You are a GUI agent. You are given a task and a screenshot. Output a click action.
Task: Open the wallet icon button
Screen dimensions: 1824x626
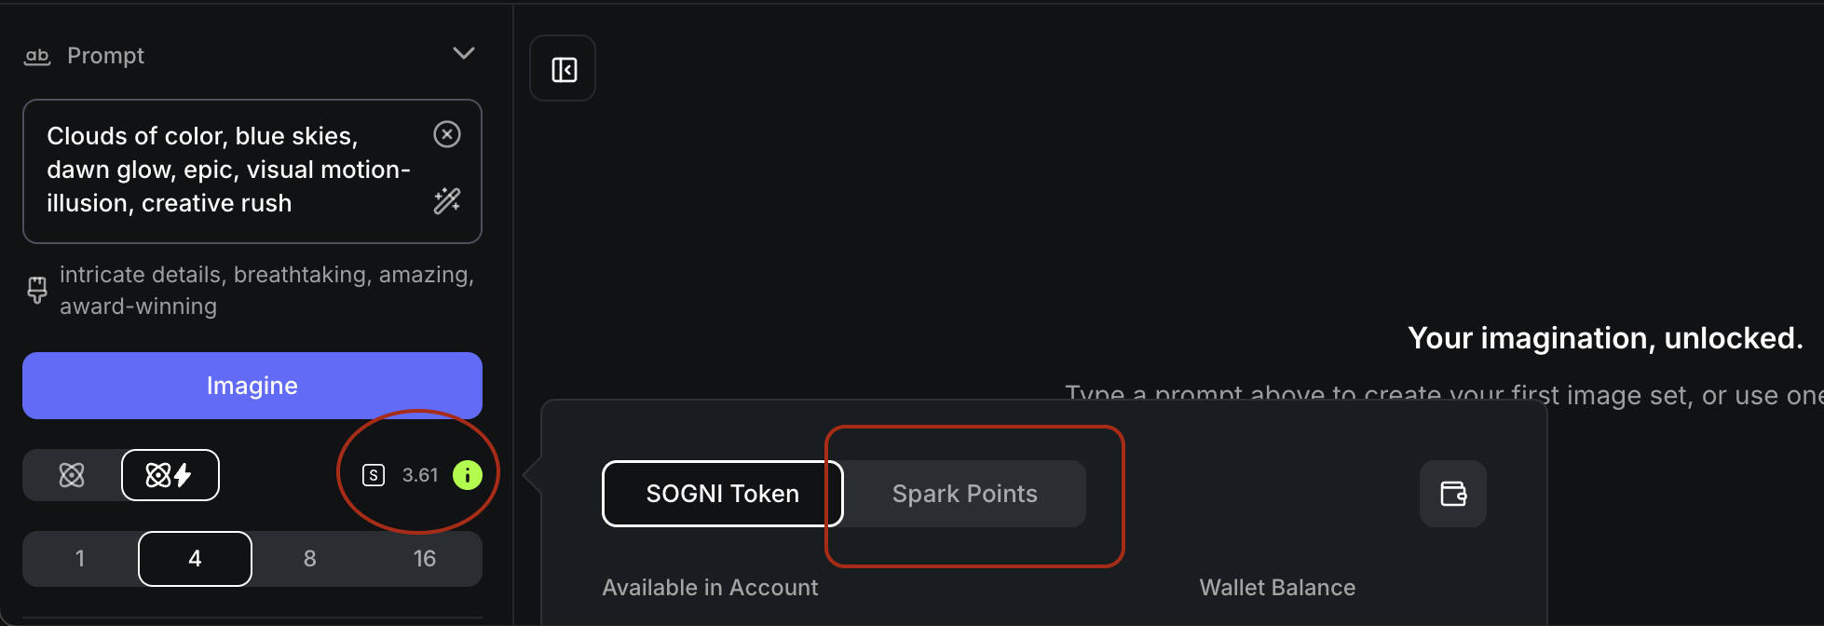pos(1452,494)
